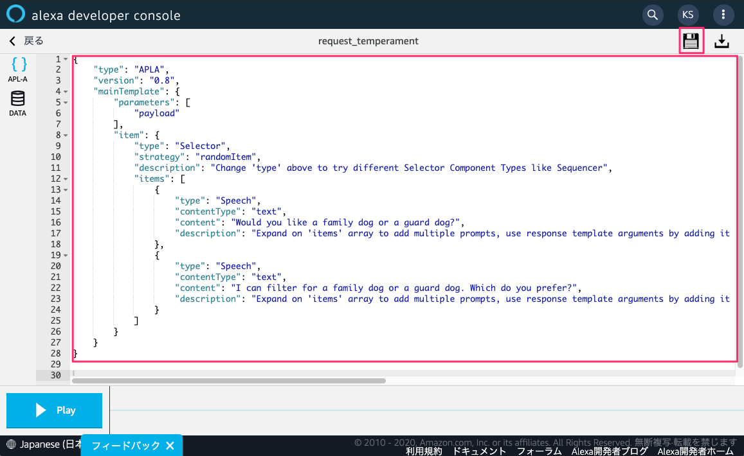Image resolution: width=744 pixels, height=456 pixels.
Task: Click the "Selector" type value
Action: click(x=200, y=146)
